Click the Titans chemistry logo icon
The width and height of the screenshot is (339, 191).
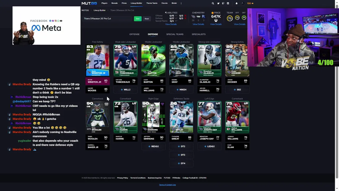(193, 16)
